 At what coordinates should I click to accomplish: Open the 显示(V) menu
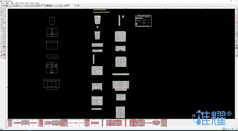[27, 3]
